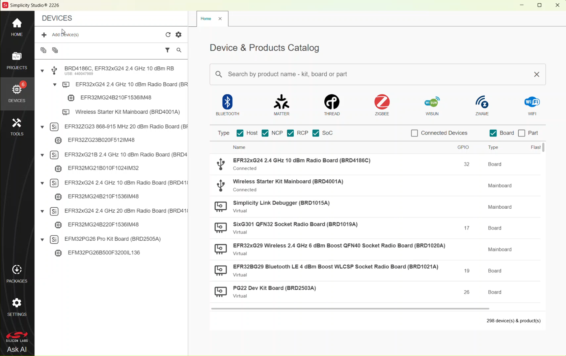
Task: Open the Settings sidebar section
Action: coord(17,307)
